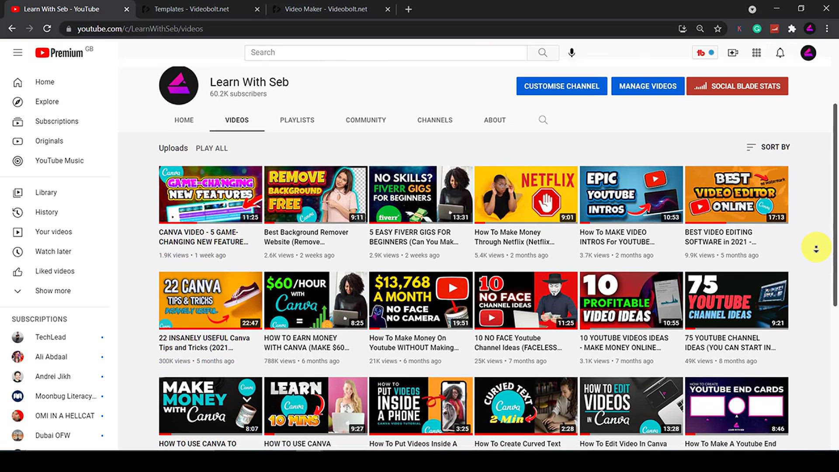Open Epic YouTube Intros thumbnail
The width and height of the screenshot is (839, 472).
[631, 194]
